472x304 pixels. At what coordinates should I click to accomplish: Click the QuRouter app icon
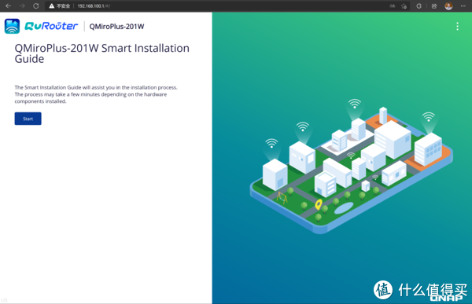[12, 26]
